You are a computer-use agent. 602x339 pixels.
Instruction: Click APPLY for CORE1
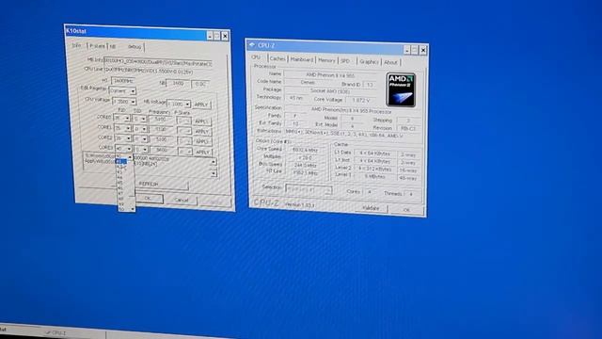203,132
